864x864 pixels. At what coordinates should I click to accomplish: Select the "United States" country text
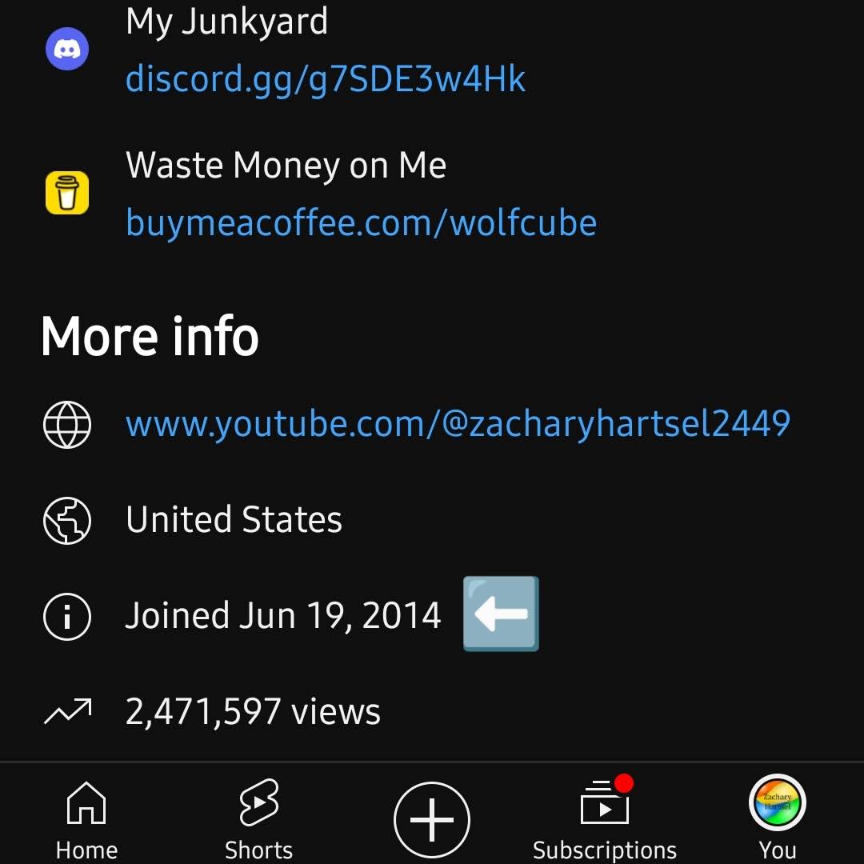tap(234, 520)
